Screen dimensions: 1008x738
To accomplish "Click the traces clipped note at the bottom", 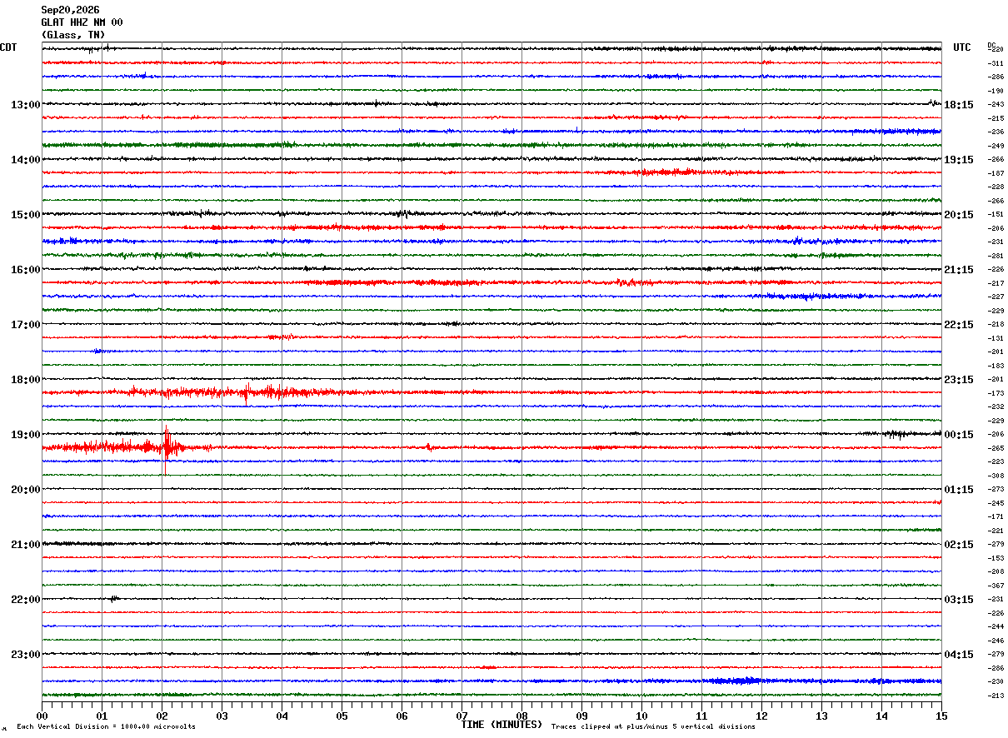I will 653,726.
